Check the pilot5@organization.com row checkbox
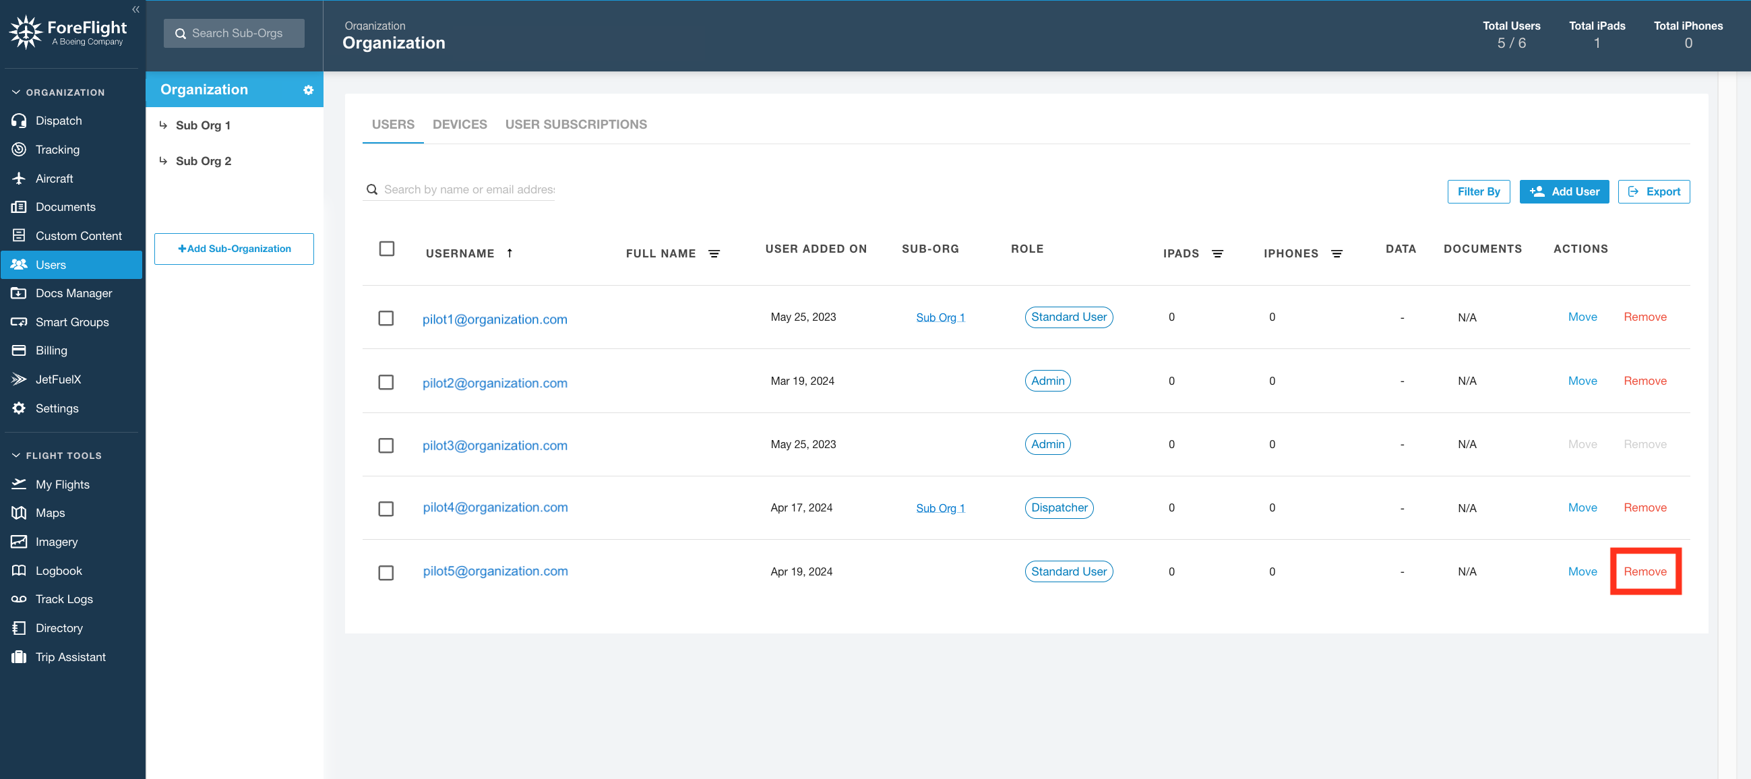The width and height of the screenshot is (1751, 779). point(386,572)
